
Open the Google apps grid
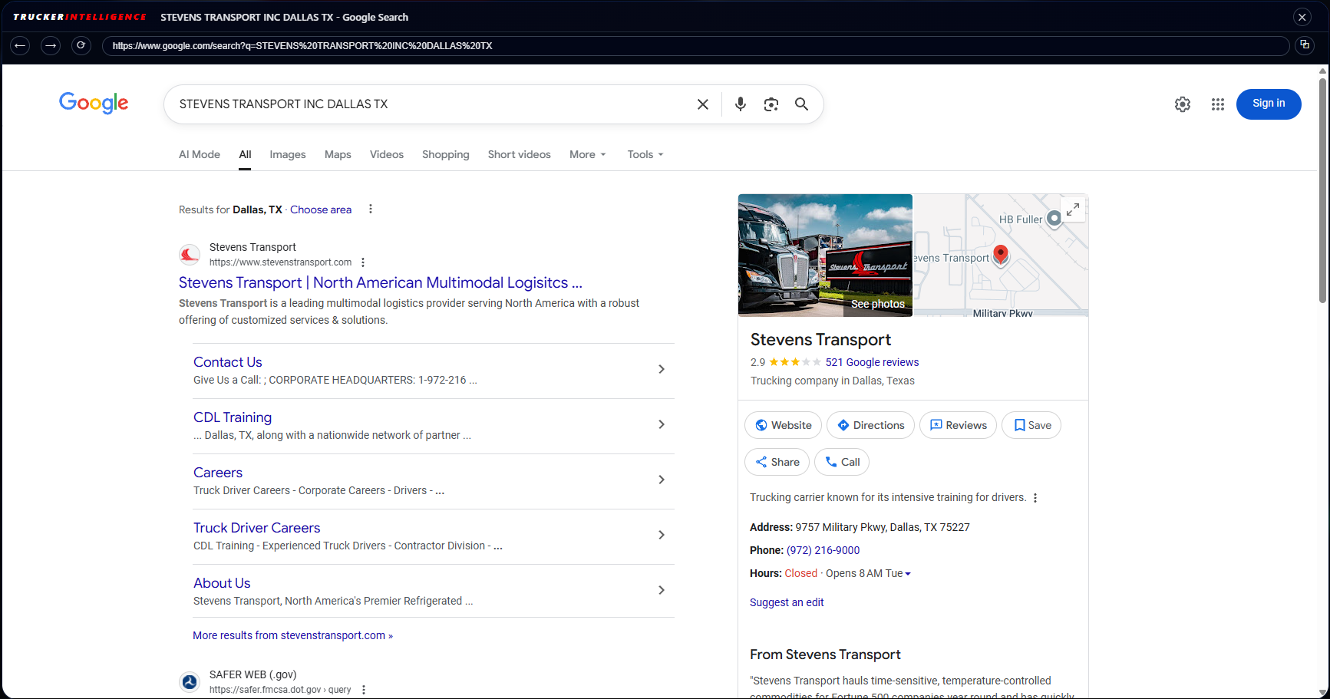click(1217, 104)
